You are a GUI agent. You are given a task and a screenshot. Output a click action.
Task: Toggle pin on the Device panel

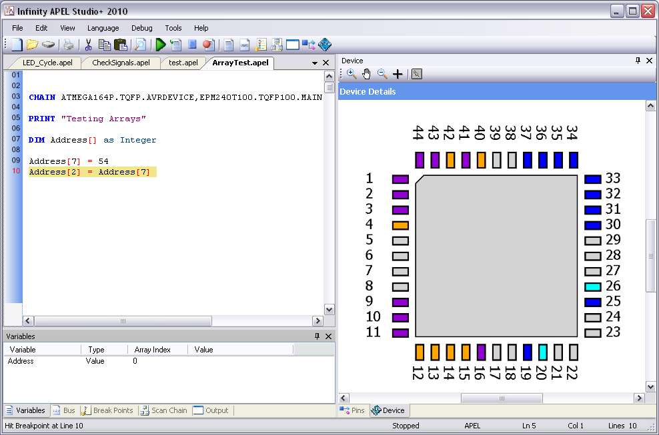pos(637,61)
